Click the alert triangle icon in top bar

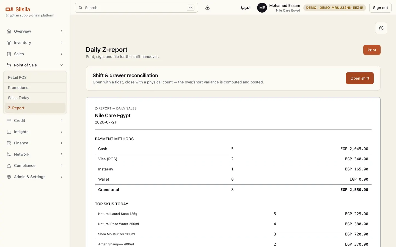point(208,8)
